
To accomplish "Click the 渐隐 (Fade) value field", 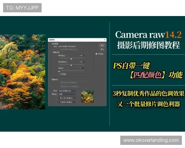I will click(x=82, y=68).
